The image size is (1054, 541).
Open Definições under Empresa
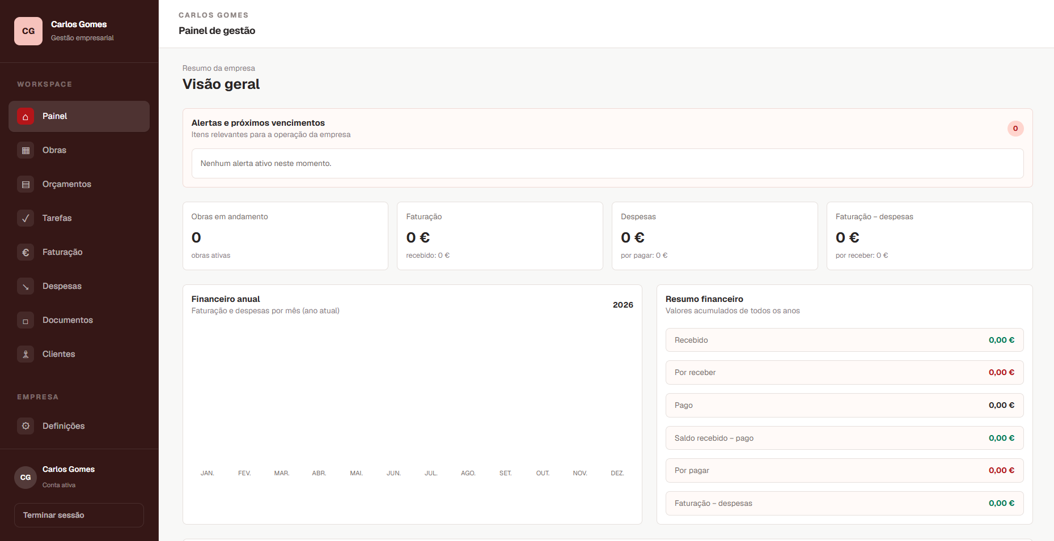[x=79, y=426]
